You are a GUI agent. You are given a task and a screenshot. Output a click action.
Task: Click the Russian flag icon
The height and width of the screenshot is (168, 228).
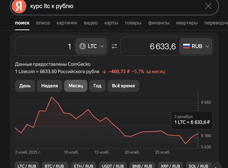(x=186, y=46)
